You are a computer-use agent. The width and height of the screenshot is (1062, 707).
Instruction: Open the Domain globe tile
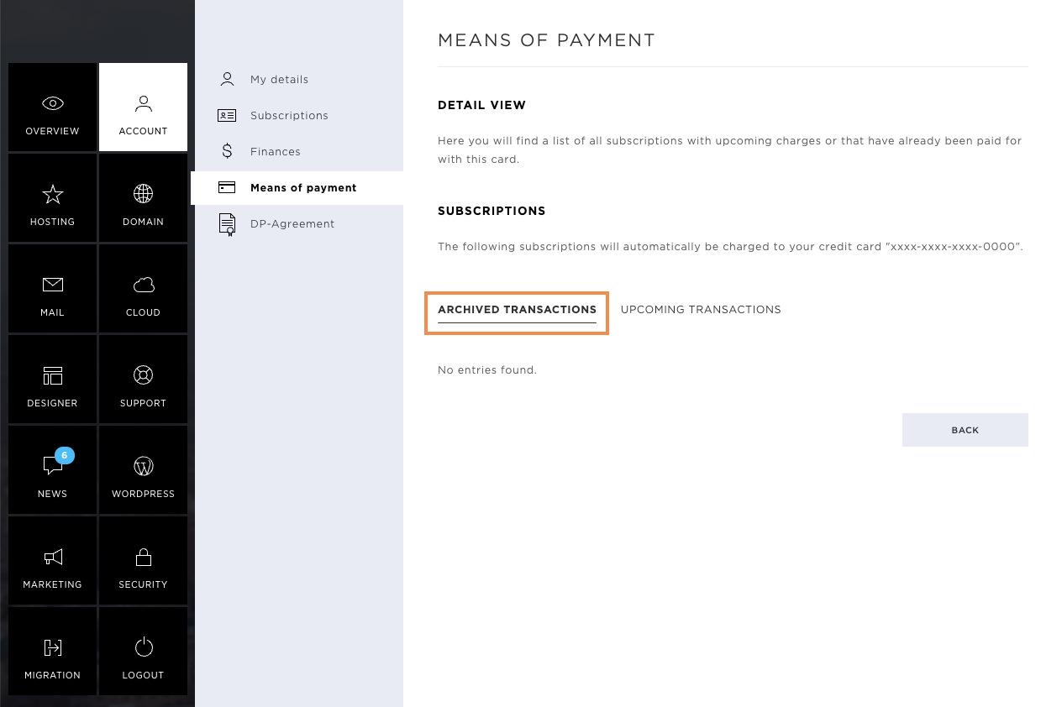pos(143,198)
